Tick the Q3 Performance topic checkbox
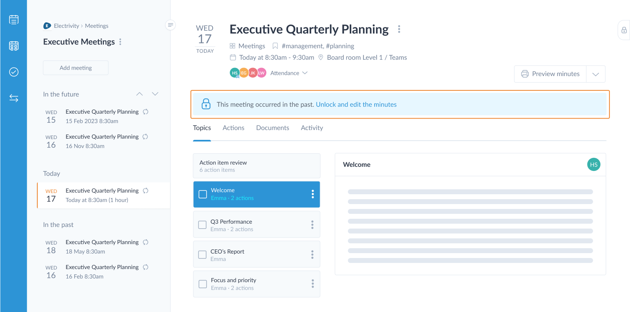630x312 pixels. [202, 224]
